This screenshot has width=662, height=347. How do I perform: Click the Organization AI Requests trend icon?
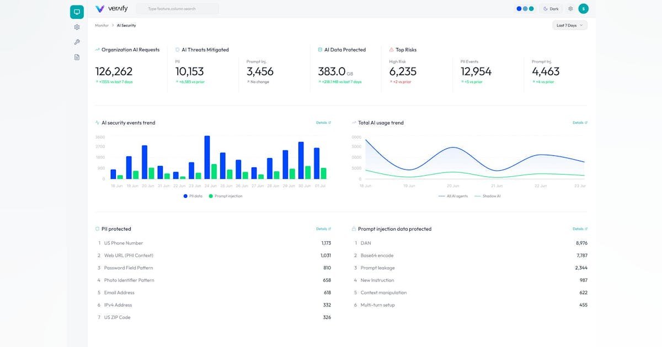click(97, 50)
